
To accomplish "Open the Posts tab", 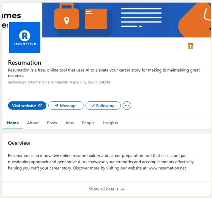I will pyautogui.click(x=52, y=123).
